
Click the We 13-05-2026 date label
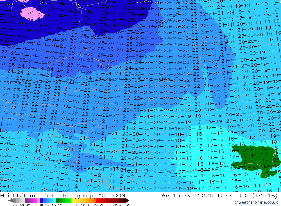pos(187,195)
